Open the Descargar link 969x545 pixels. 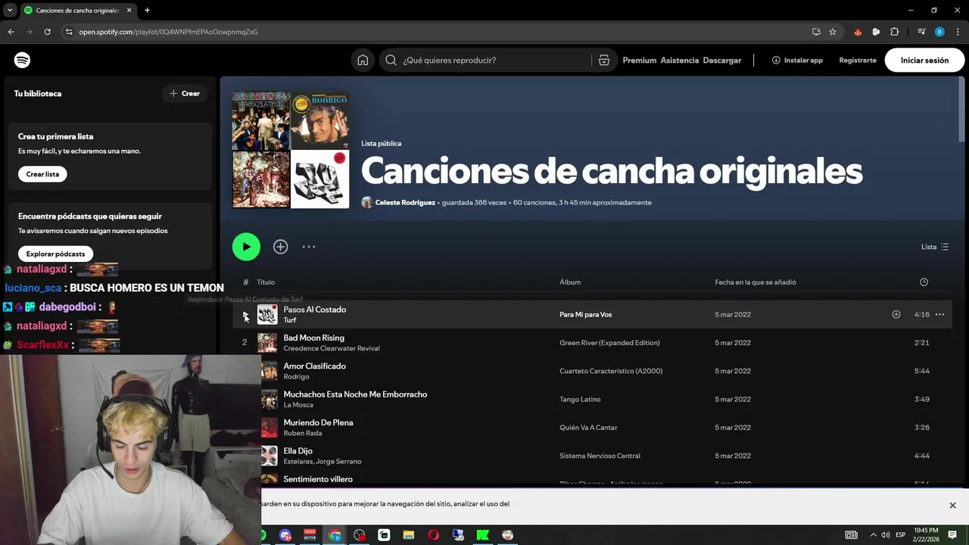click(x=722, y=60)
